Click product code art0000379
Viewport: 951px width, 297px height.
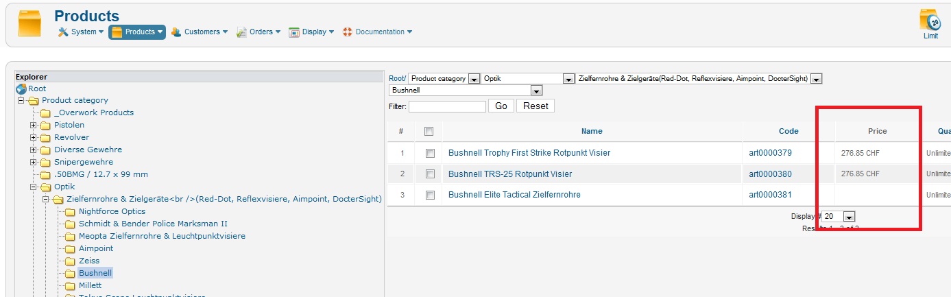point(770,153)
